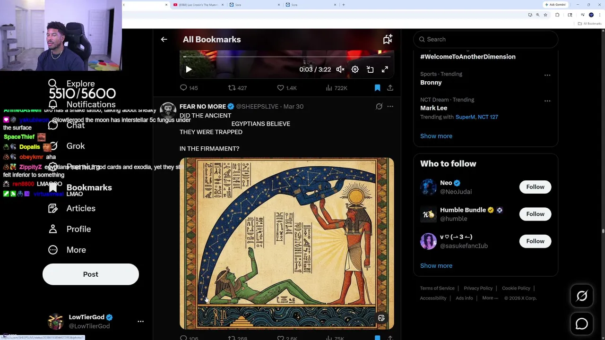This screenshot has height=340, width=605.
Task: Open more options for the Bronny trend
Action: tap(547, 75)
